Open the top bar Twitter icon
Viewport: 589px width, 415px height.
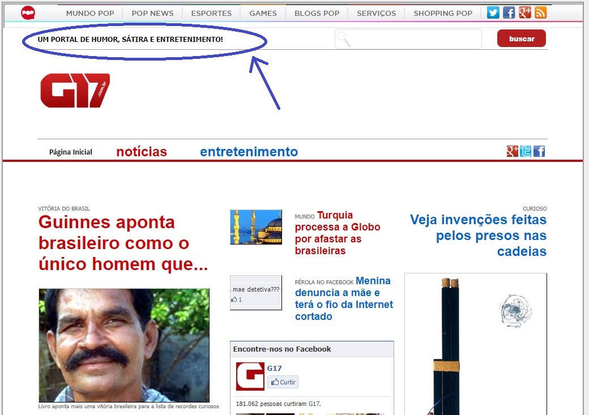[493, 13]
